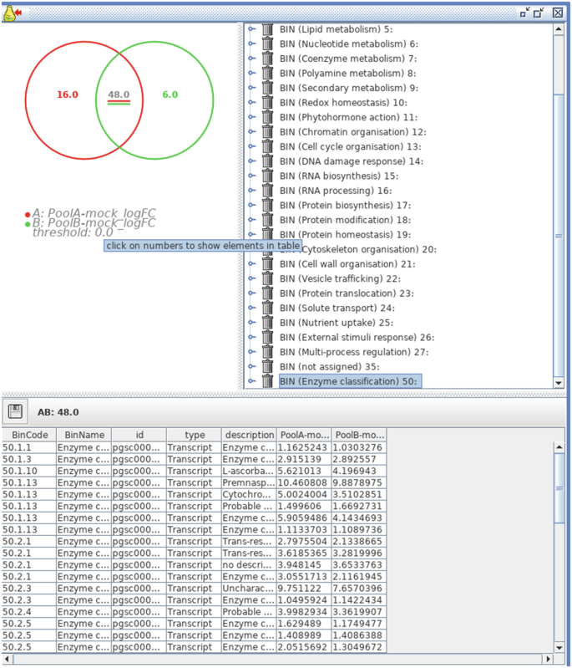Viewport: 572px width, 668px height.
Task: Click bin icon for Cell wall organisation
Action: [267, 264]
